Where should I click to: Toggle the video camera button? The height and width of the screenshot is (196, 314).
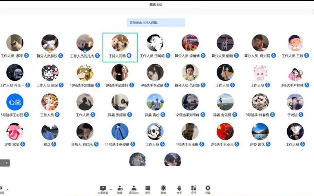pyautogui.click(x=2, y=190)
